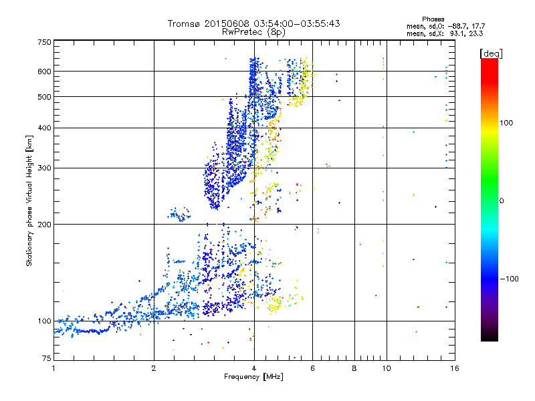
Task: Click the y-axis tick label '300'
Action: (44, 168)
